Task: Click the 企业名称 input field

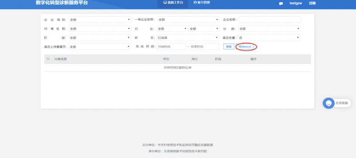Action: tap(270, 20)
